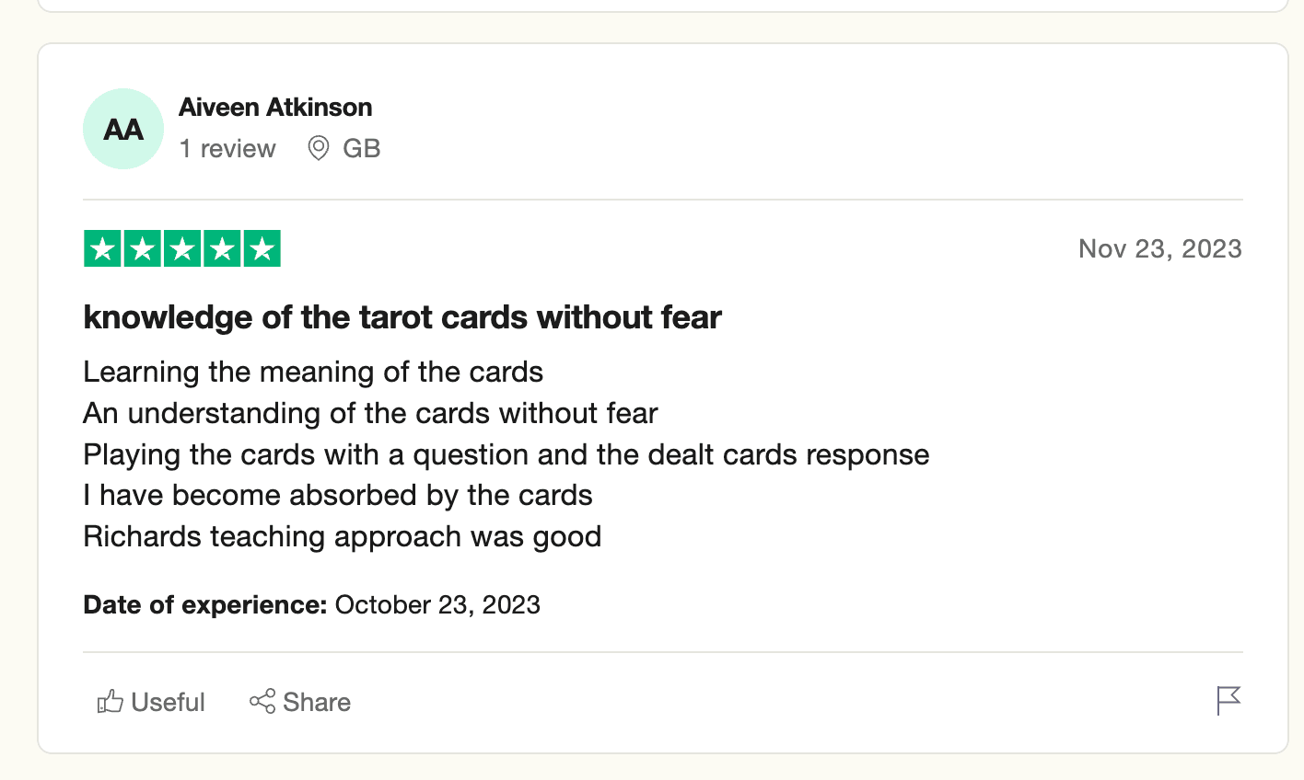The height and width of the screenshot is (780, 1304).
Task: Mark review as Useful via text label
Action: point(168,703)
